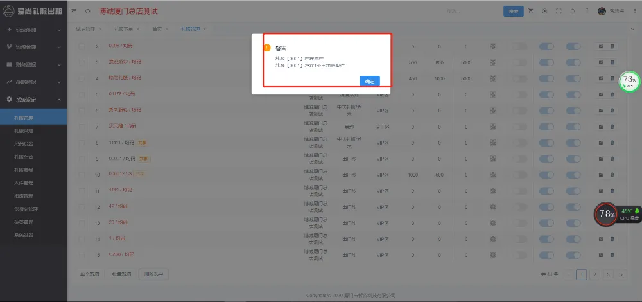Screen dimensions: 642x302
Task: Click the refresh icon beside the store name
Action: tap(87, 12)
